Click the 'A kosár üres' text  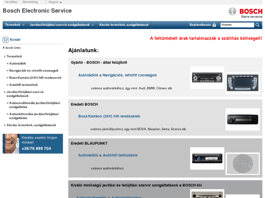[x=12, y=48]
